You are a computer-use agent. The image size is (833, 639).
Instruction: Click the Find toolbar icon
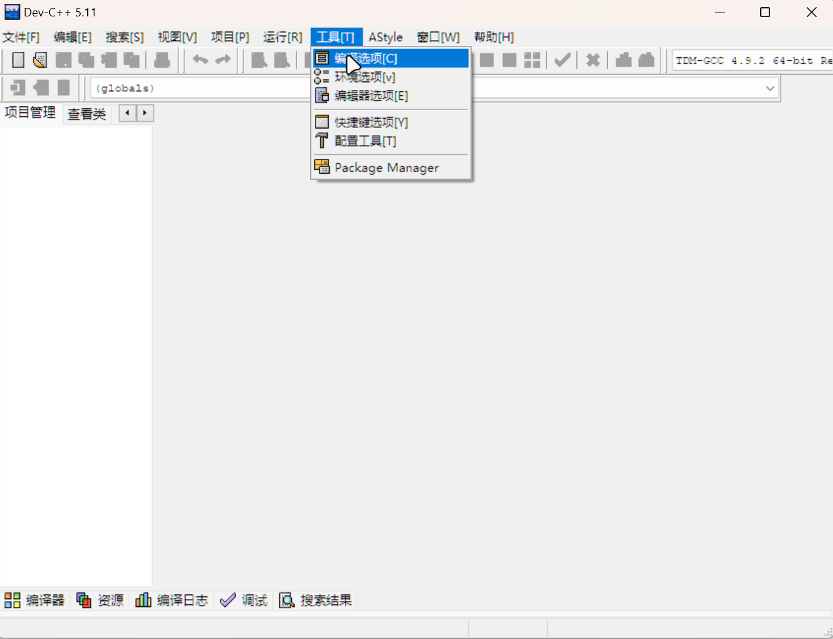pos(259,60)
